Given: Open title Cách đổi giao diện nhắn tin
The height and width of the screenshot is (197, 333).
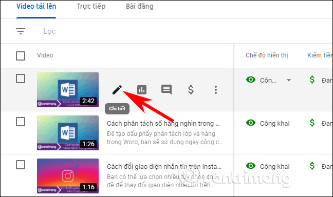Looking at the screenshot, I should (x=164, y=166).
